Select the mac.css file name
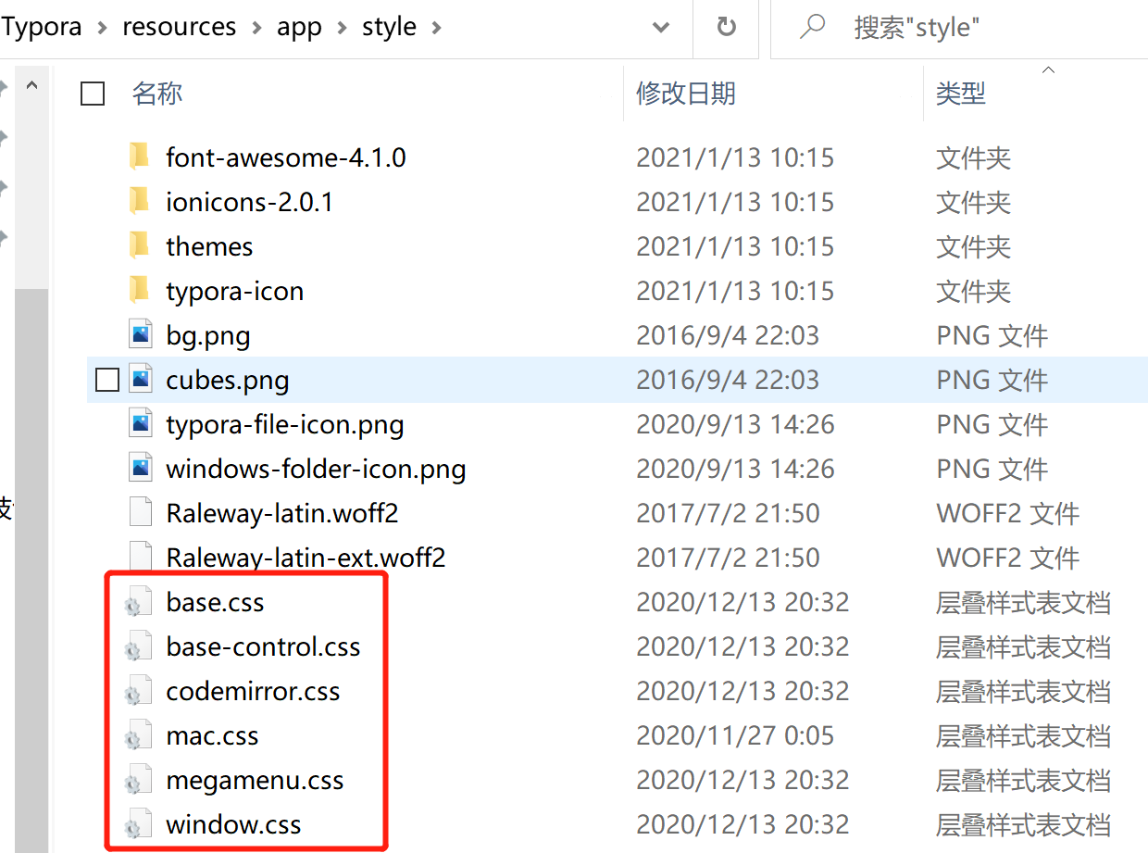 (212, 735)
